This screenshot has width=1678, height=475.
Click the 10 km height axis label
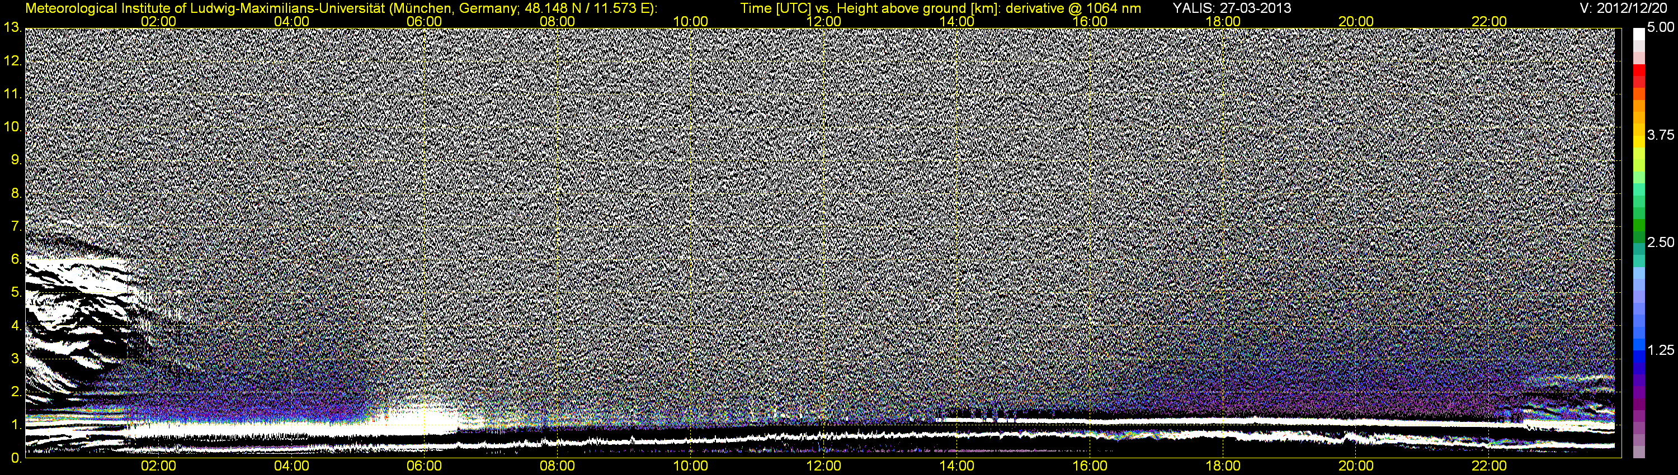tap(13, 127)
